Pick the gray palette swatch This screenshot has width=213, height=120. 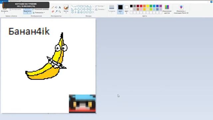[134, 6]
